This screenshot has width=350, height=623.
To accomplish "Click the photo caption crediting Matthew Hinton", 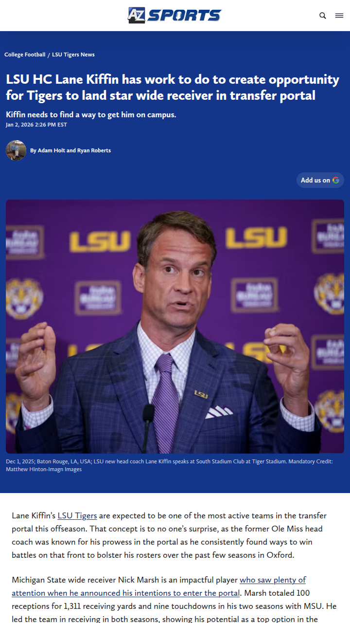I will coord(170,465).
